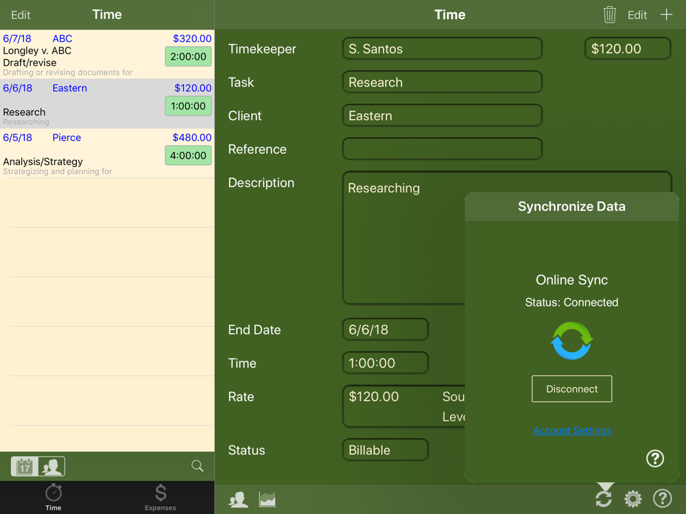Click the $480.00 amount in list

pyautogui.click(x=192, y=138)
